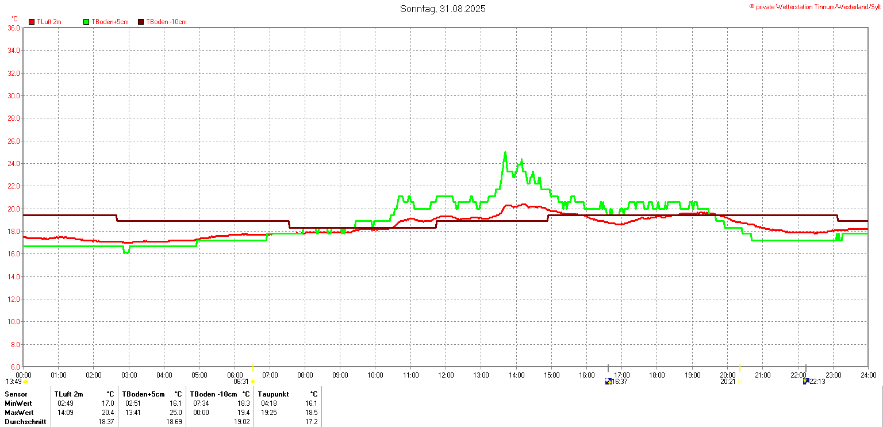Click the yellow icon next to 13:49
Viewport: 883px width, 427px height.
click(25, 382)
